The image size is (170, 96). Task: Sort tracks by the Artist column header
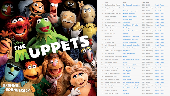click(125, 2)
